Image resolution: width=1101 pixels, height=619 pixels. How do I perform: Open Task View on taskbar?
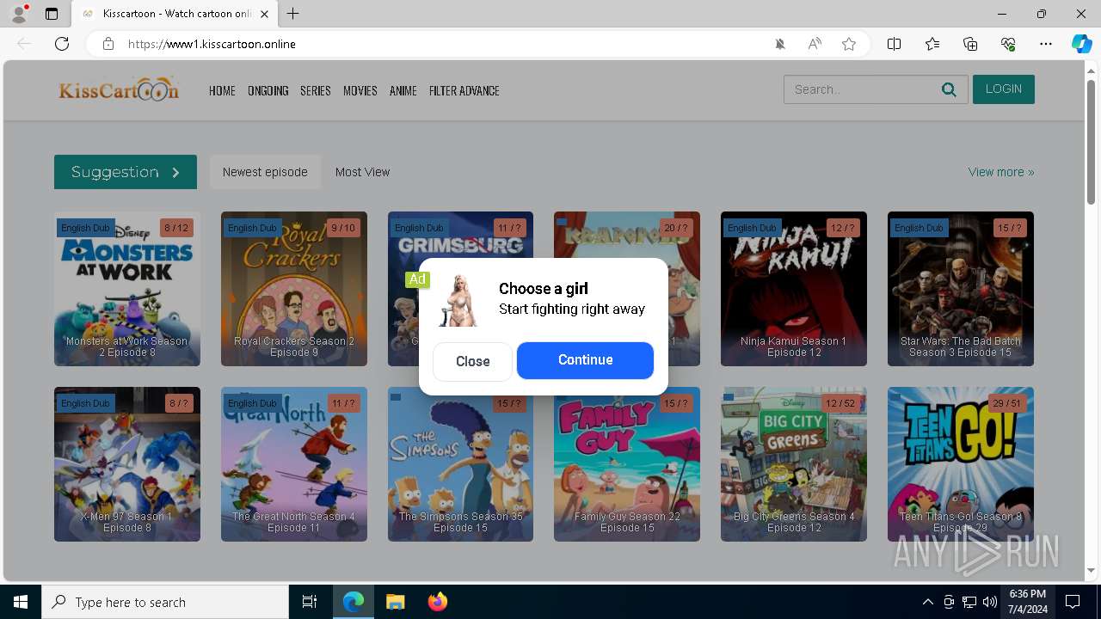pos(310,602)
